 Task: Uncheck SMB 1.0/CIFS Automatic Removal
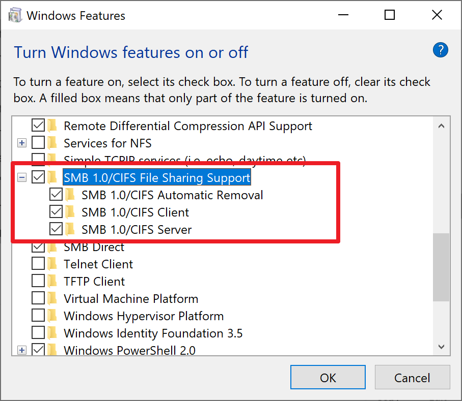pyautogui.click(x=56, y=195)
